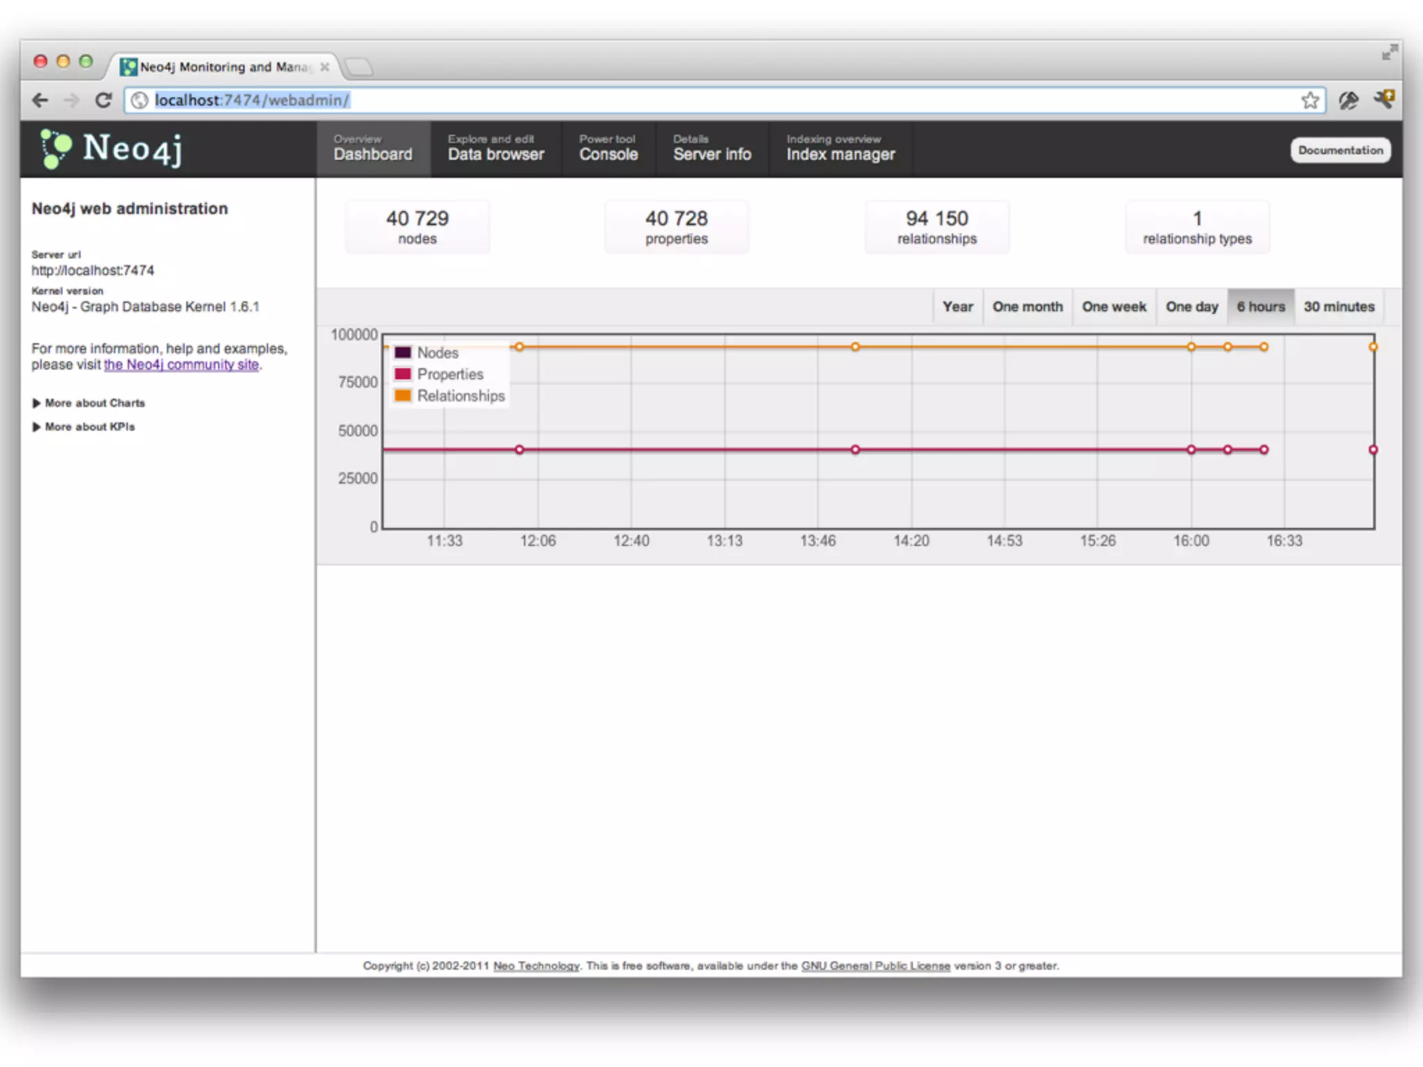Open the Data browser tab

(495, 149)
